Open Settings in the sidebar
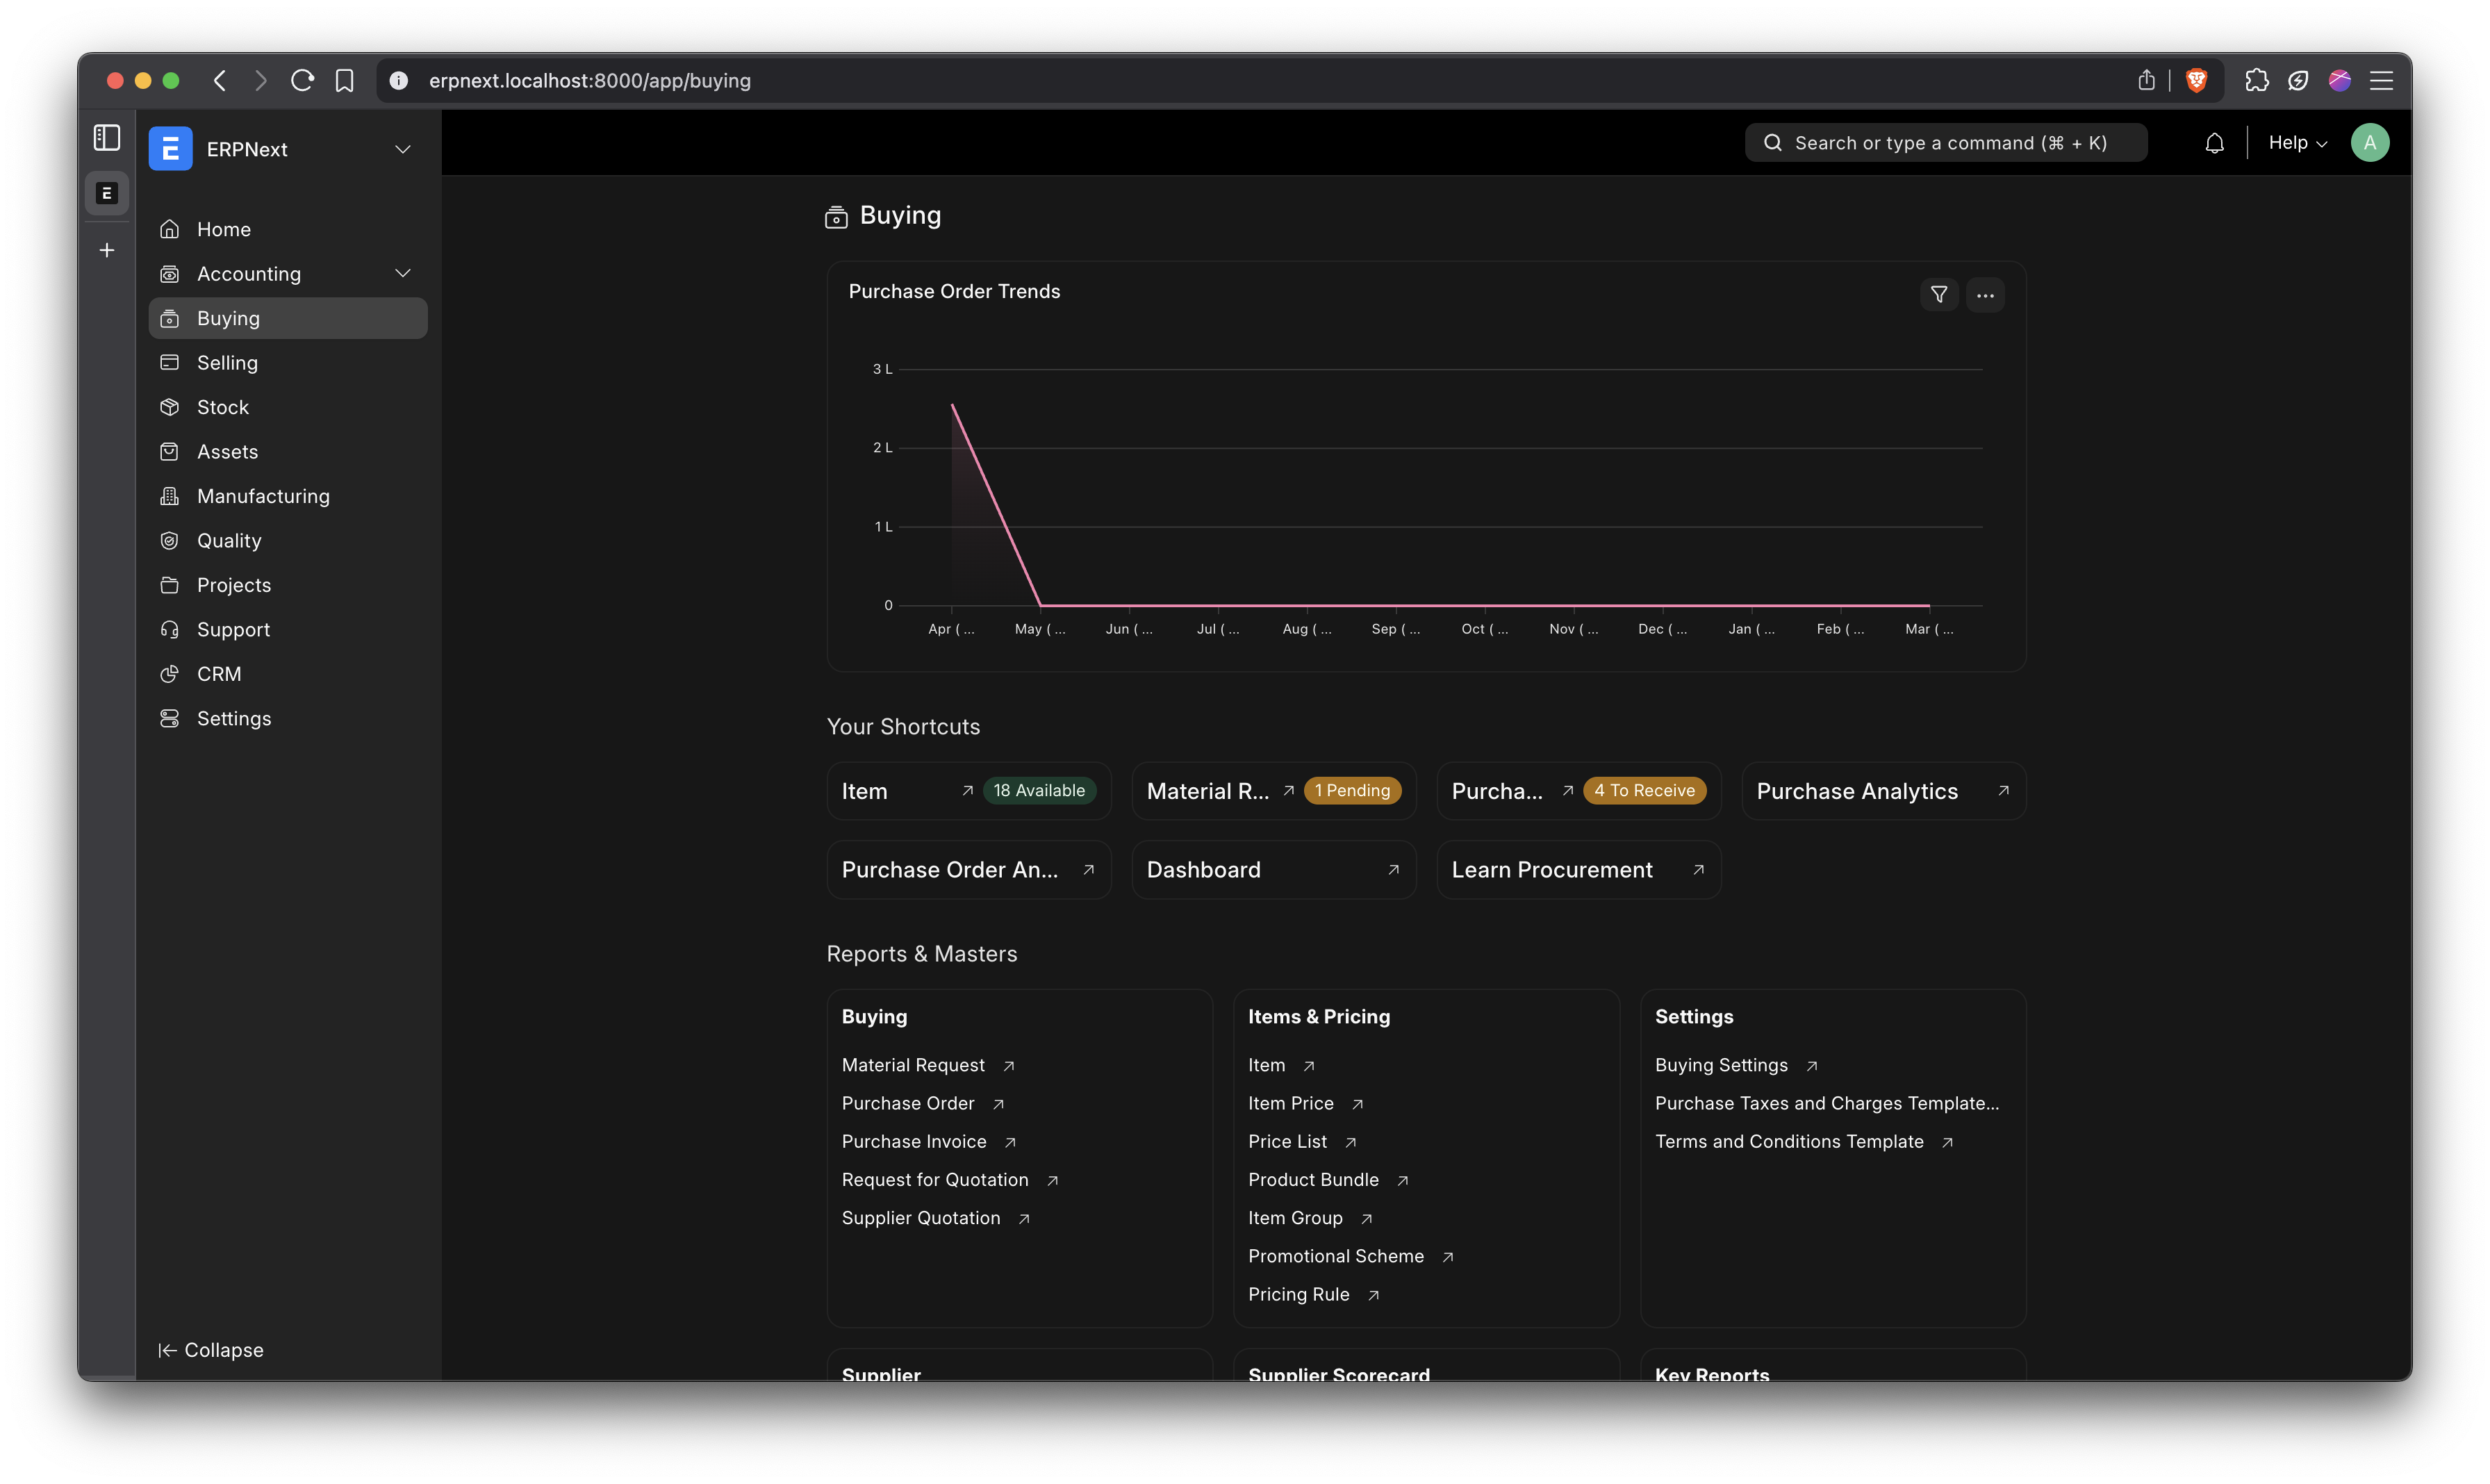This screenshot has width=2490, height=1484. pos(288,719)
